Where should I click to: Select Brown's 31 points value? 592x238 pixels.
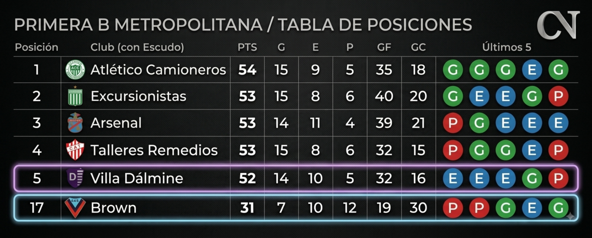pos(247,207)
